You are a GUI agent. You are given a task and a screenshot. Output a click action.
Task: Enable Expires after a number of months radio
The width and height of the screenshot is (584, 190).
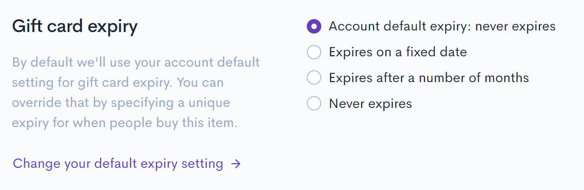pos(314,77)
